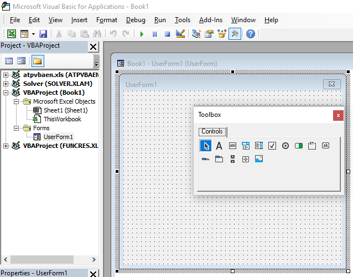This screenshot has width=353, height=277.
Task: Select Solver (SOLVER.XLAM) project item
Action: pyautogui.click(x=58, y=84)
